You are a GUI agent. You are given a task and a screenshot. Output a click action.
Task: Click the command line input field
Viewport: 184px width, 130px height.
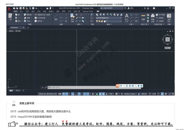point(94,87)
